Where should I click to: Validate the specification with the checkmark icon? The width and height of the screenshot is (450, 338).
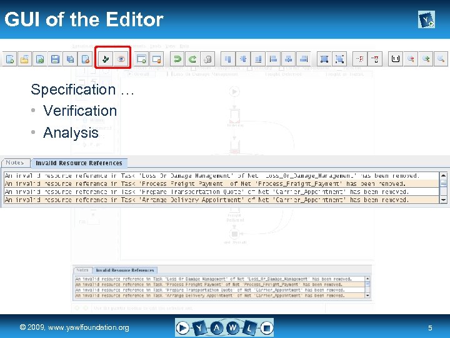point(106,59)
